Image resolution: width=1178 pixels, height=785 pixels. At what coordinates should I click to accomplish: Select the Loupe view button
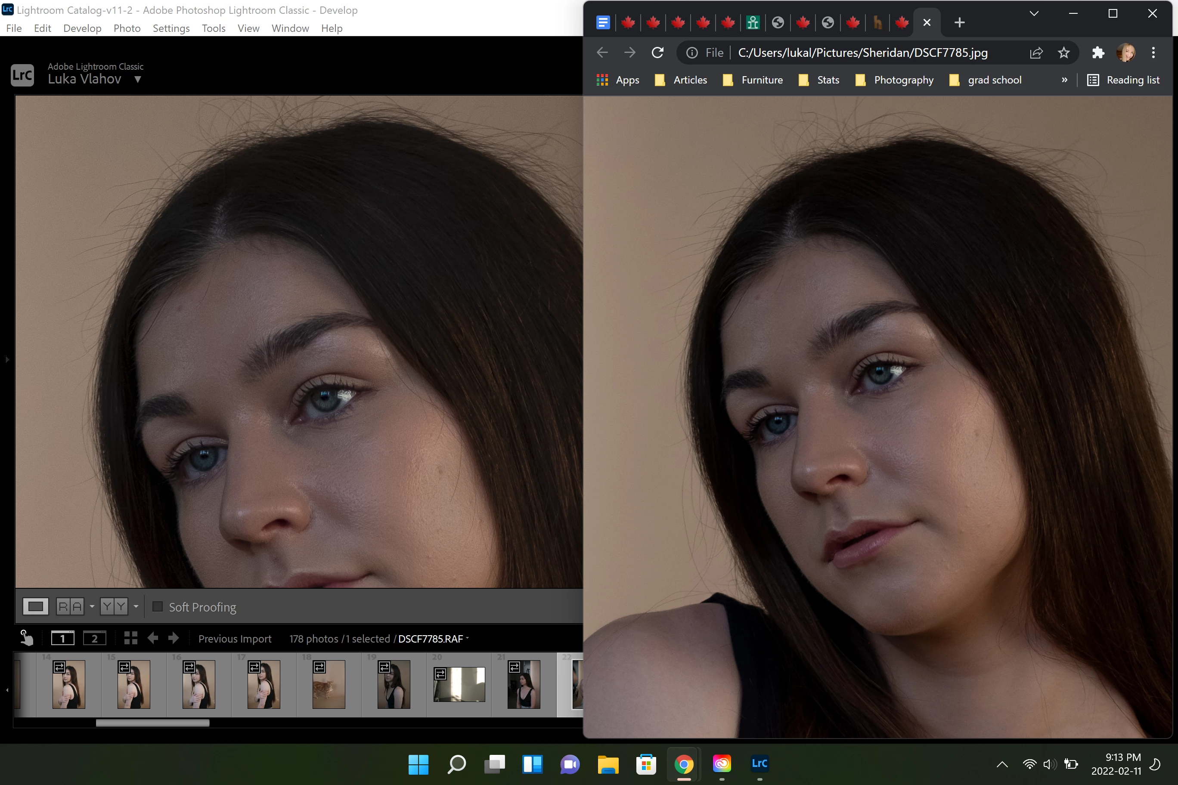click(x=36, y=607)
